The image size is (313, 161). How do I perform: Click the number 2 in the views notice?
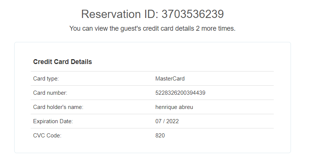[x=198, y=29]
